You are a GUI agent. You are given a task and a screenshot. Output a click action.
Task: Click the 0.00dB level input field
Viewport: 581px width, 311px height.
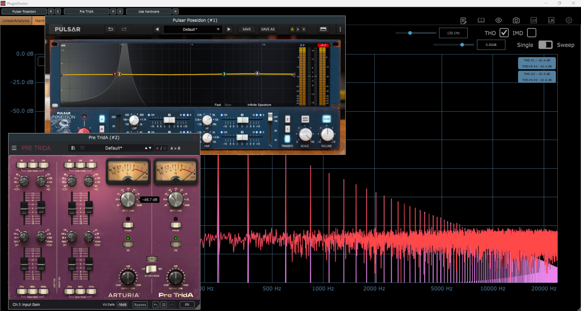[491, 44]
